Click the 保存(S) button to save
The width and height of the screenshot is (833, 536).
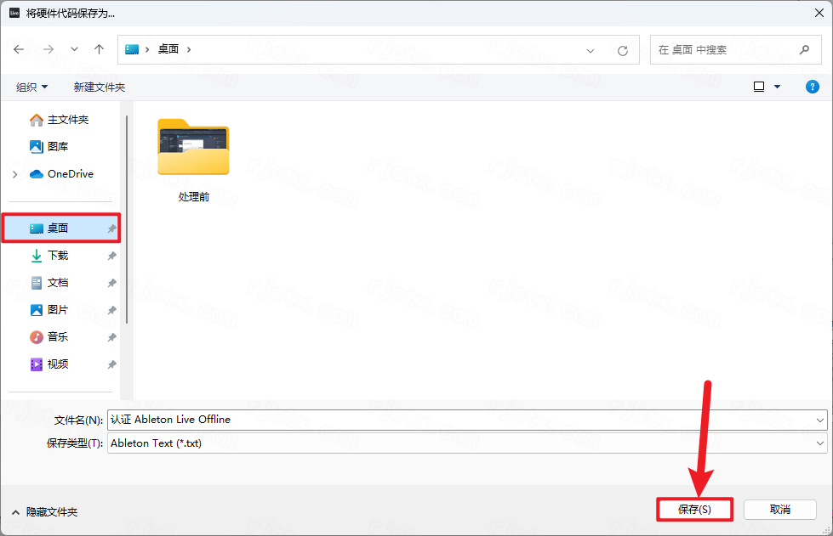click(694, 509)
